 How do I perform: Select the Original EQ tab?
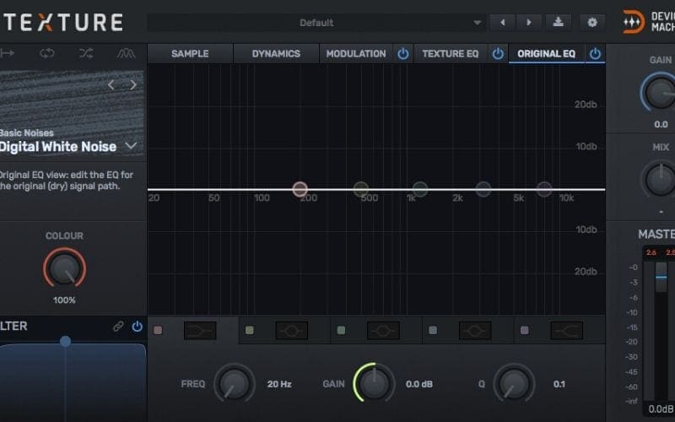pos(546,54)
